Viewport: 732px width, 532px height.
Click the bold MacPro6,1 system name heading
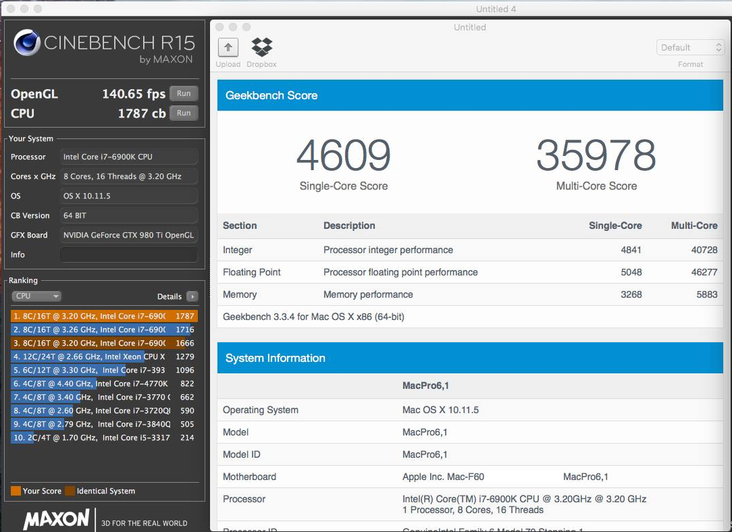(425, 385)
